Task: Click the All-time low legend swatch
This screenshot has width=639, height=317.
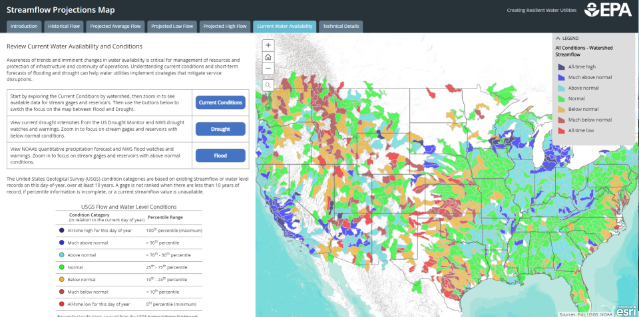Action: coord(561,131)
